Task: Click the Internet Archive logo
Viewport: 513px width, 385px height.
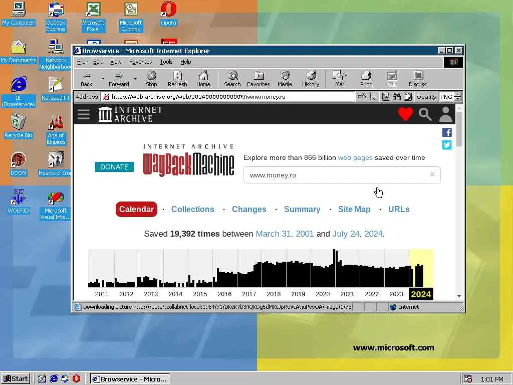Action: (x=131, y=114)
